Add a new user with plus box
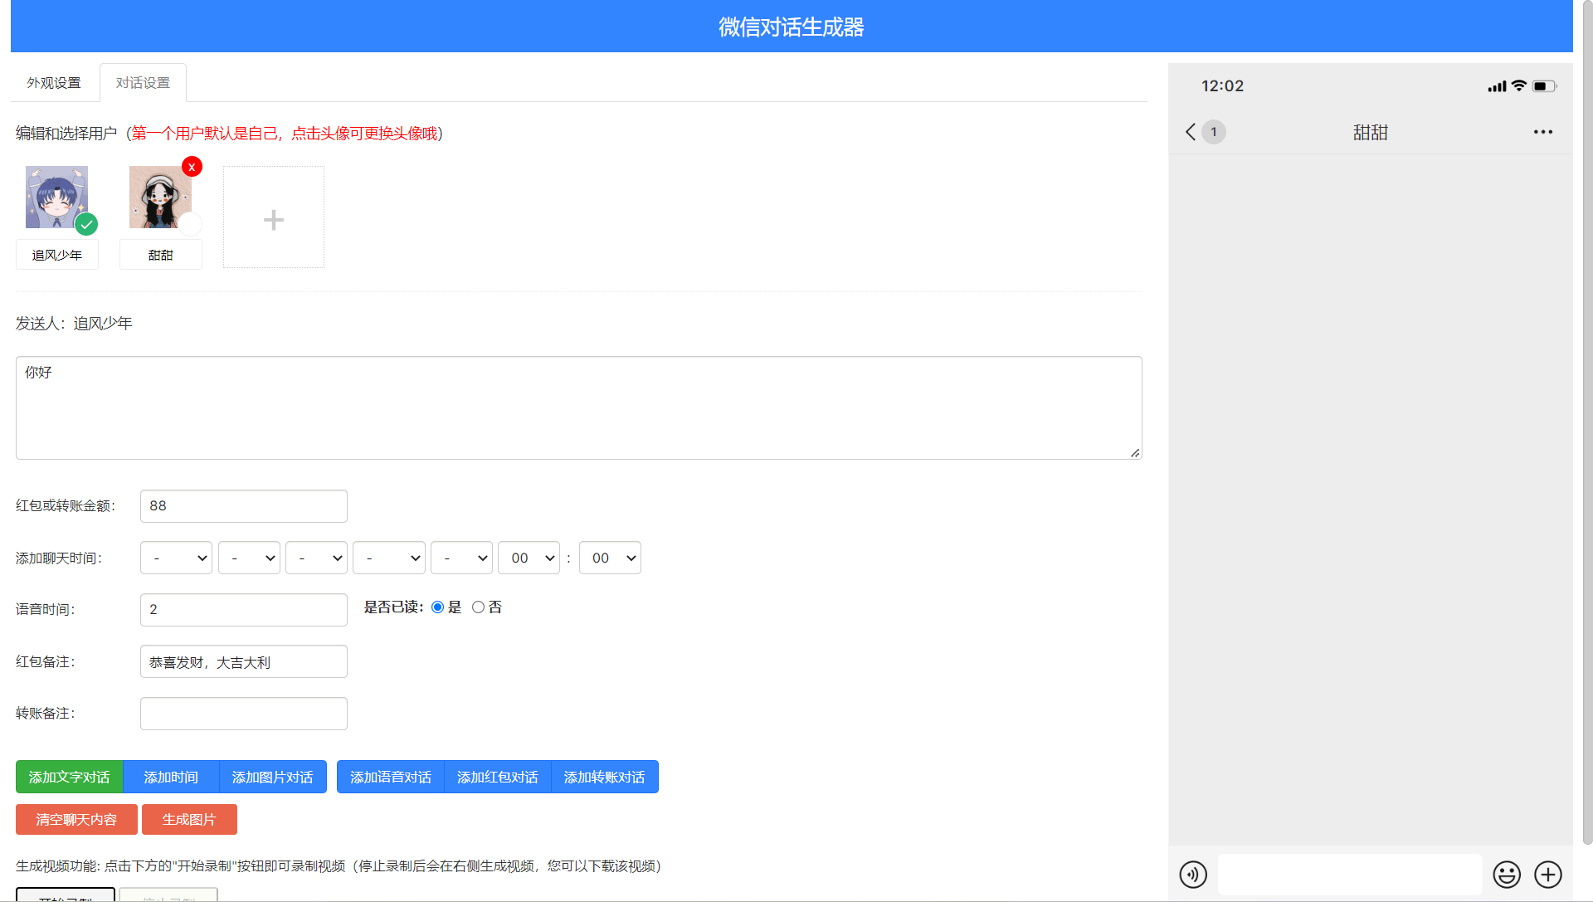Viewport: 1593px width, 902px height. click(x=274, y=217)
